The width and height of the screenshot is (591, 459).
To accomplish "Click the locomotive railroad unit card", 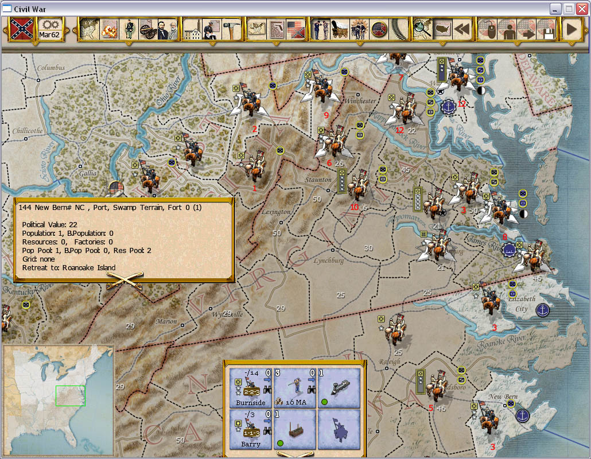I will click(339, 388).
